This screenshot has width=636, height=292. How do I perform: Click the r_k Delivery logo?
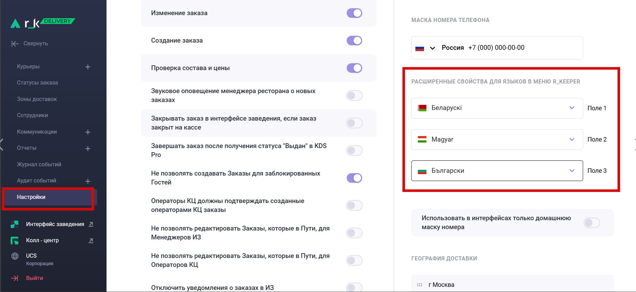(42, 23)
